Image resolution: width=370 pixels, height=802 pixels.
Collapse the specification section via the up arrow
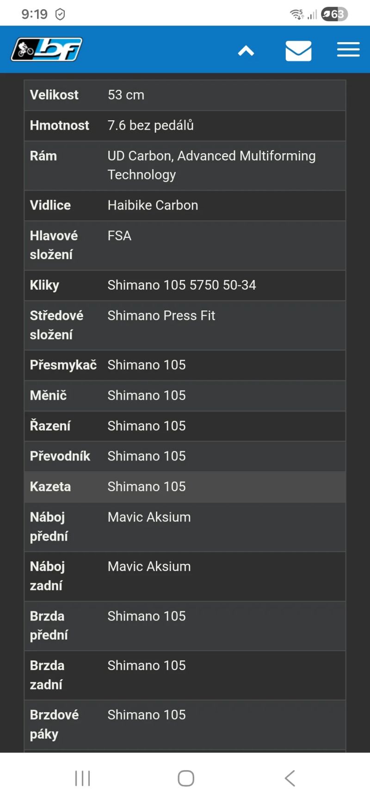point(246,51)
